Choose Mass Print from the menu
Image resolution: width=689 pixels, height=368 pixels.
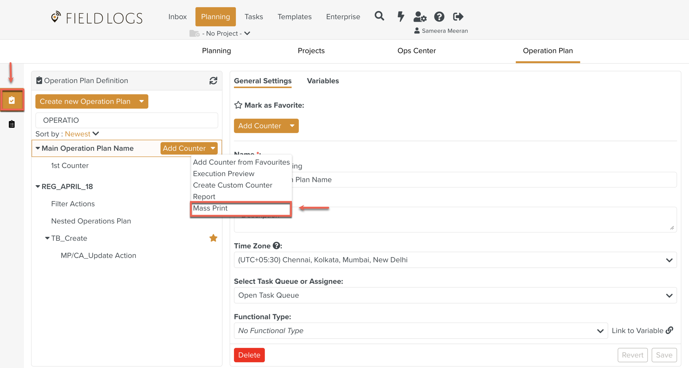pyautogui.click(x=210, y=208)
